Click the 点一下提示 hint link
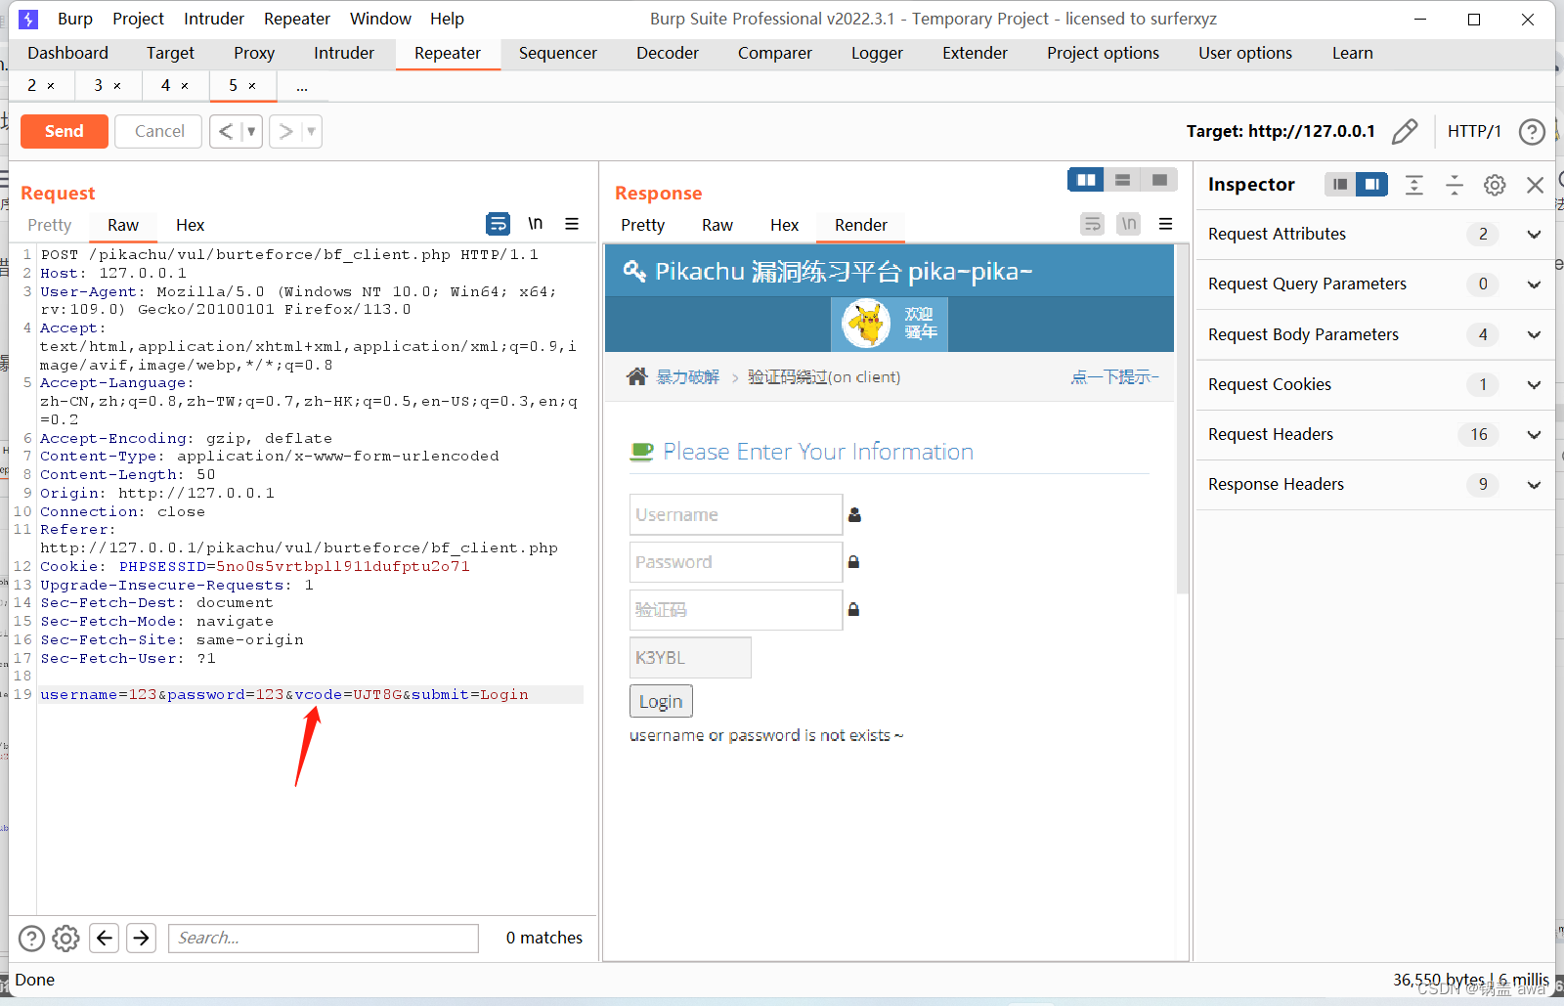The width and height of the screenshot is (1564, 1006). point(1114,377)
